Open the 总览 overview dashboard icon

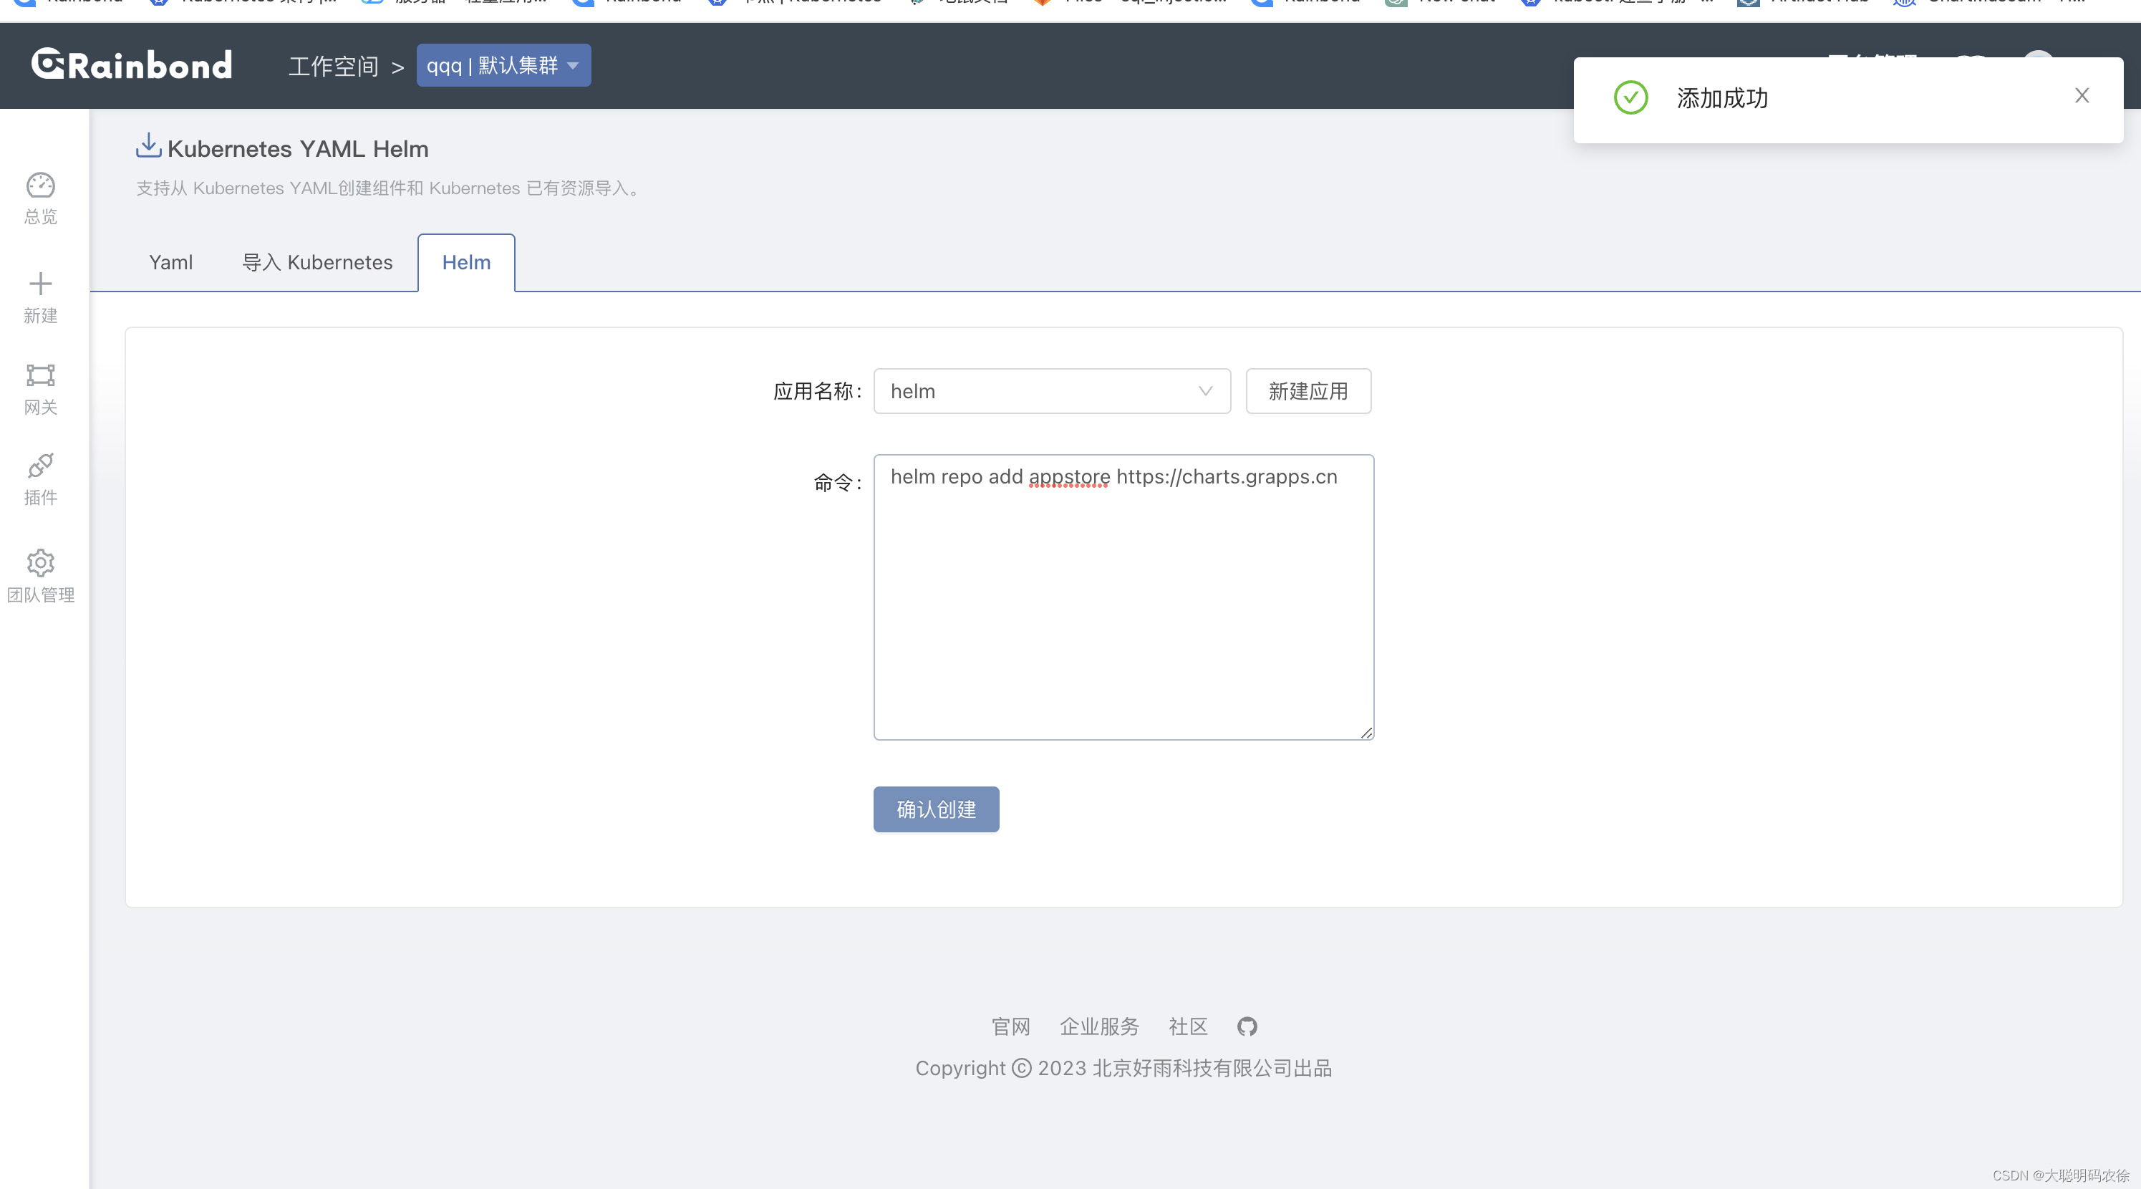pos(40,186)
